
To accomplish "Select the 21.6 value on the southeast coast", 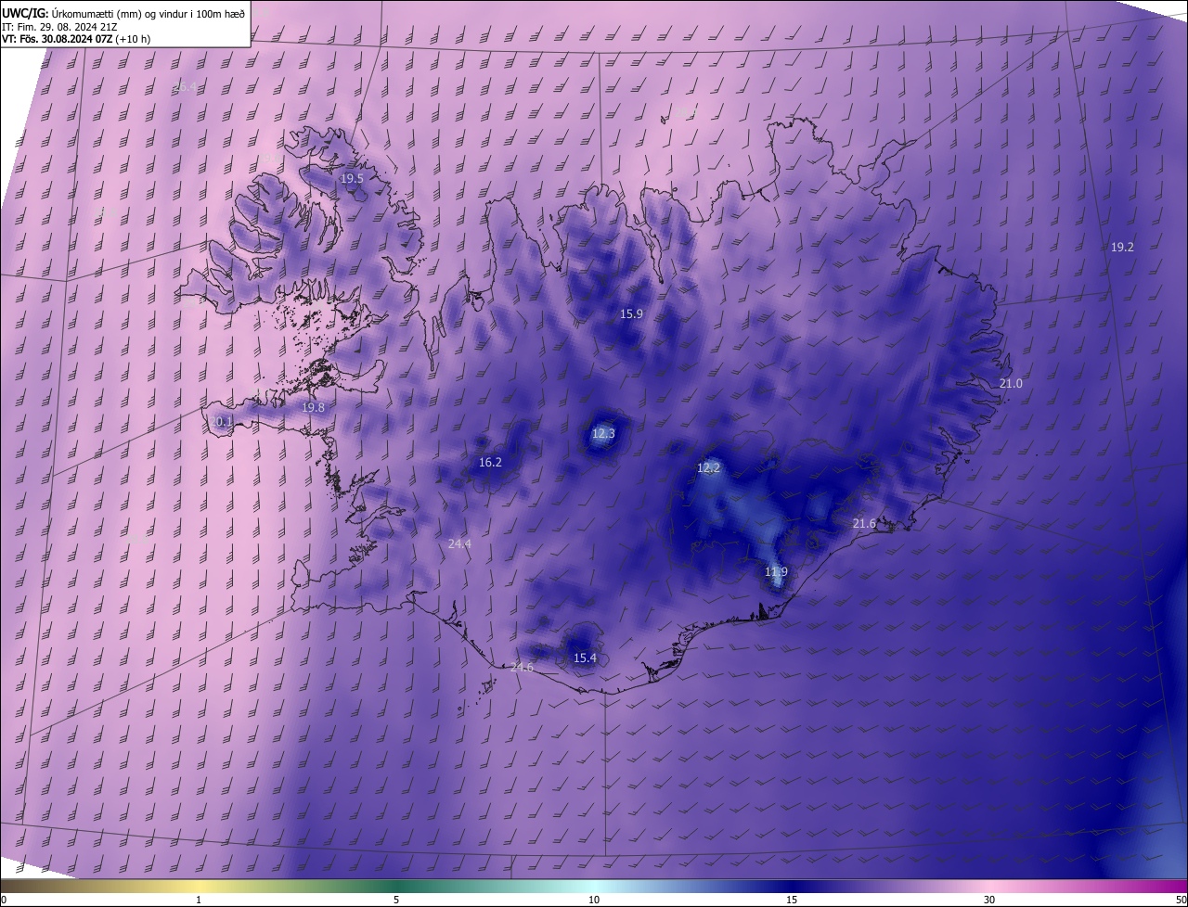I will [x=864, y=524].
